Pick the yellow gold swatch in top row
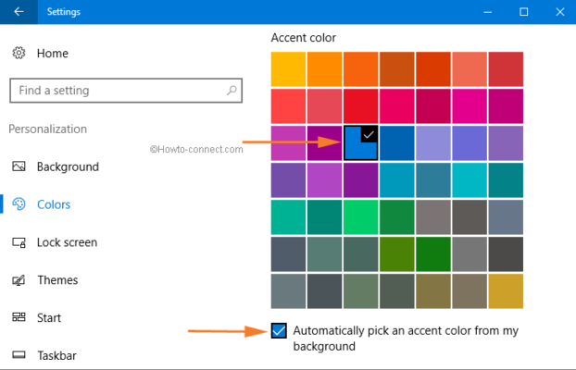This screenshot has height=370, width=576. click(288, 69)
